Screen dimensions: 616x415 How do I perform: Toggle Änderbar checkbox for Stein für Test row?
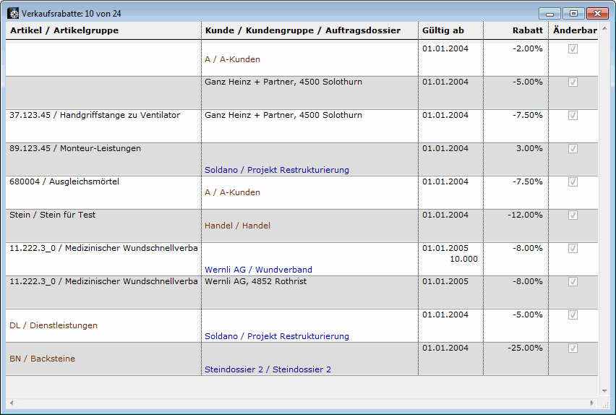pos(573,215)
